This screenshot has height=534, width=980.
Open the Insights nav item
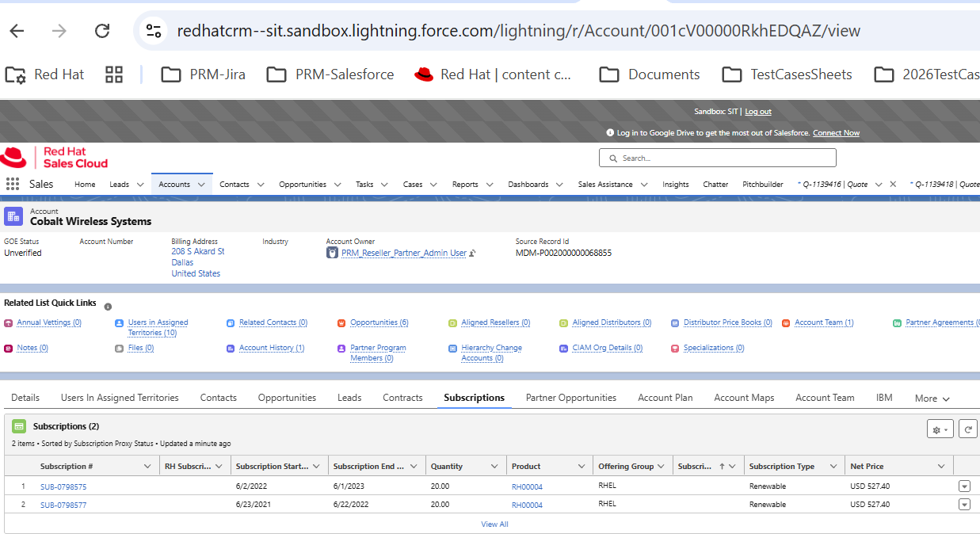point(675,184)
